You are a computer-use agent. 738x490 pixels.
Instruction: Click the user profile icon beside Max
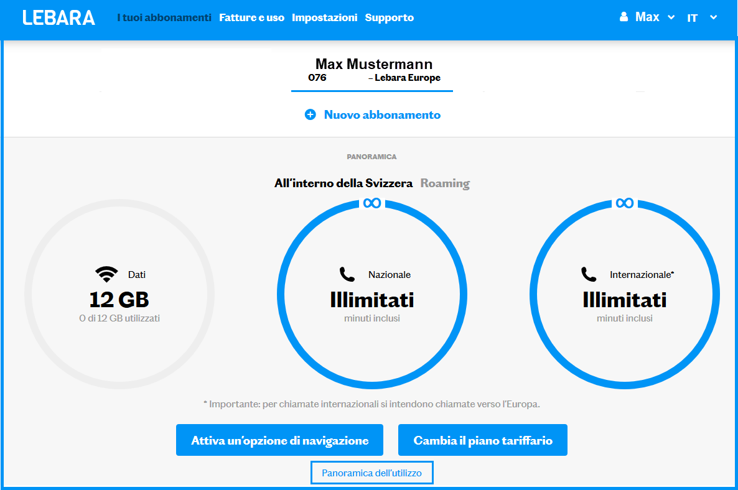pos(624,17)
